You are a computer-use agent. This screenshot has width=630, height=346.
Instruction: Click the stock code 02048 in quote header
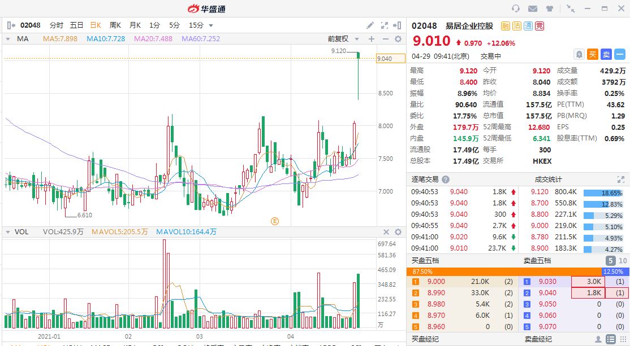(424, 26)
